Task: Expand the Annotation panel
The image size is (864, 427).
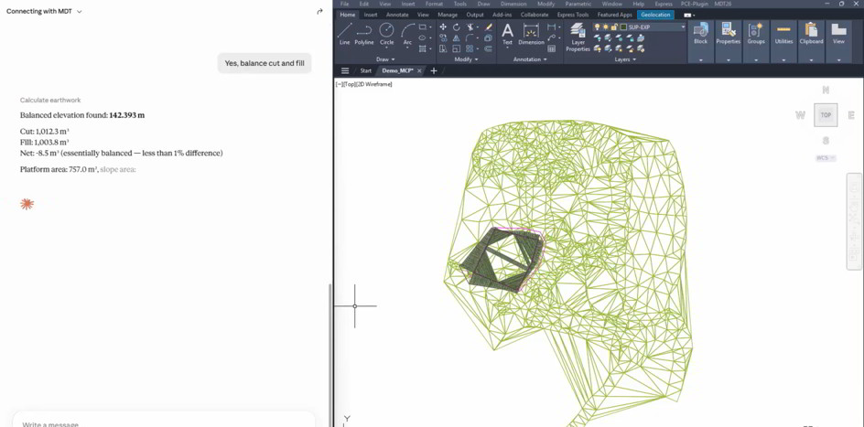Action: pos(530,59)
